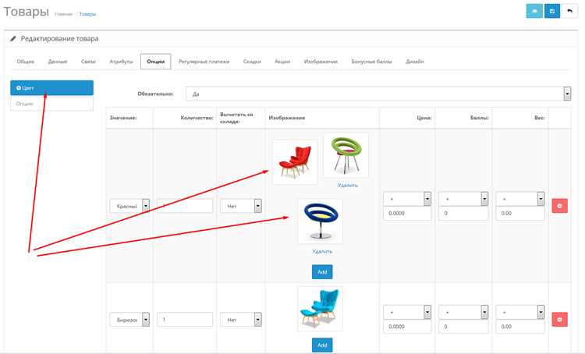Open weight prefix dropdown in Бирюзовый row
The height and width of the screenshot is (354, 585).
[x=520, y=312]
